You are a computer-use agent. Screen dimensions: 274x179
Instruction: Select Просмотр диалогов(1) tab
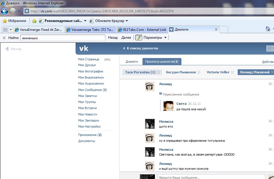(x=162, y=61)
